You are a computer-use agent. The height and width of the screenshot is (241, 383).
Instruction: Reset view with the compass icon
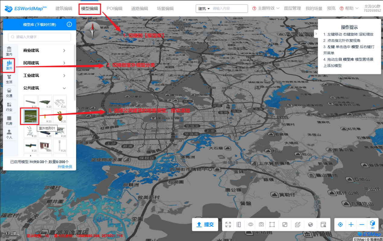coord(92,30)
